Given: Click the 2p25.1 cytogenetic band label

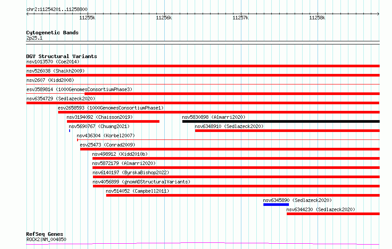Looking at the screenshot, I should (x=34, y=38).
